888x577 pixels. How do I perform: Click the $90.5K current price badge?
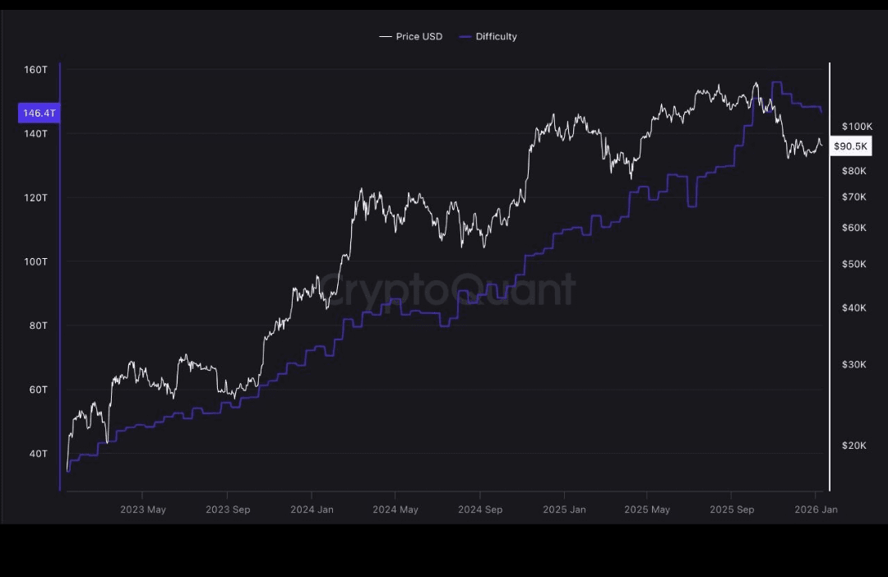tap(850, 146)
